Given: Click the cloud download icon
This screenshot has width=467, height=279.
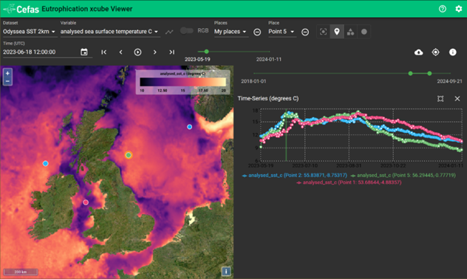Looking at the screenshot, I should 418,52.
